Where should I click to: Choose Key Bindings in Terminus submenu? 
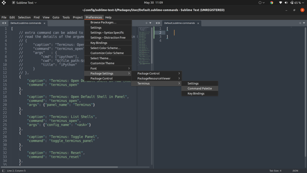pyautogui.click(x=196, y=94)
